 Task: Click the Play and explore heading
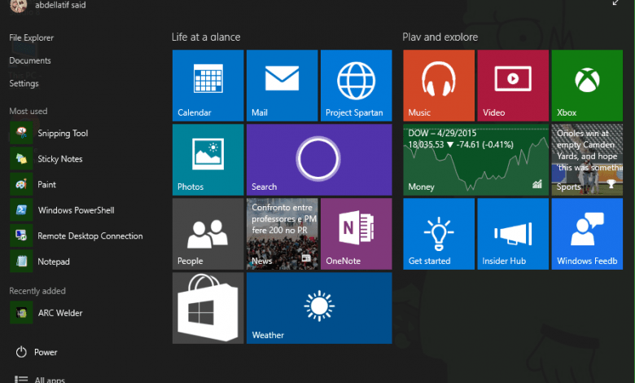440,37
